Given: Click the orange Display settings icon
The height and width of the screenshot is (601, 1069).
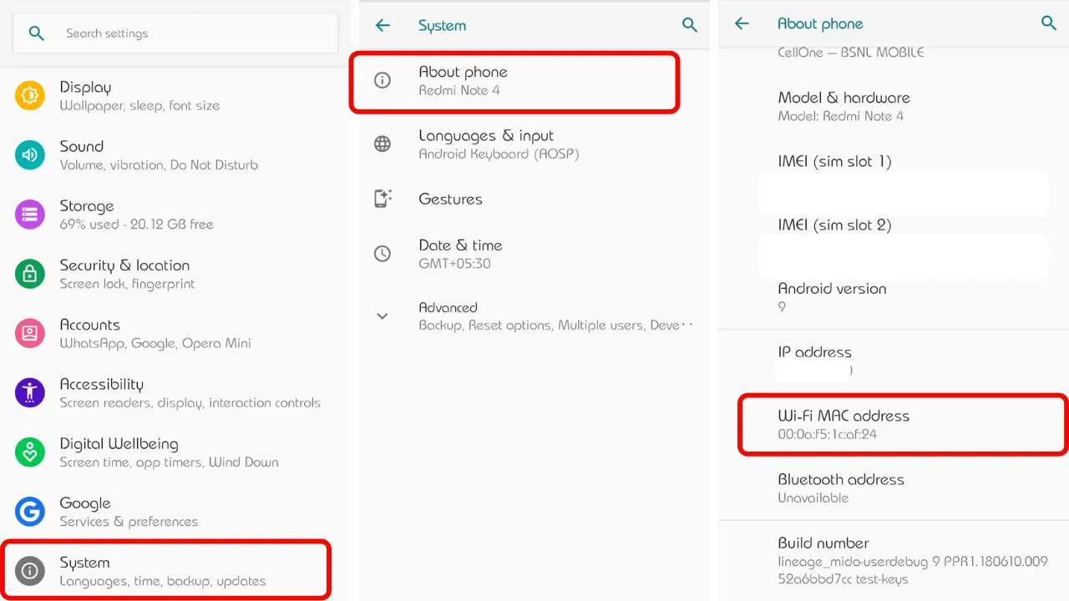Looking at the screenshot, I should 30,96.
